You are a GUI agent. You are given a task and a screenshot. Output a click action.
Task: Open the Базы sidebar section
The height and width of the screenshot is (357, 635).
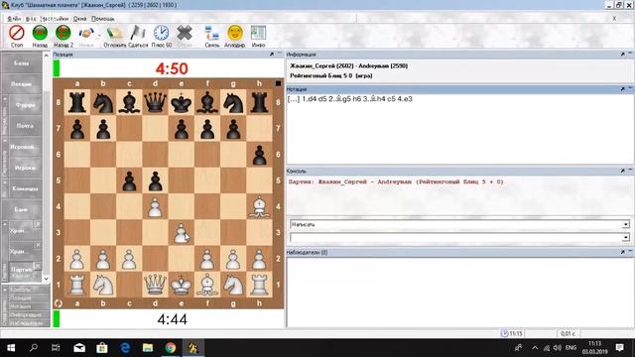pos(21,63)
